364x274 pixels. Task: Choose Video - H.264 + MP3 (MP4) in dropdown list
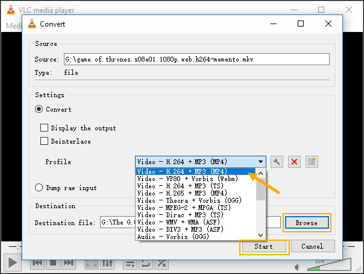(195, 171)
